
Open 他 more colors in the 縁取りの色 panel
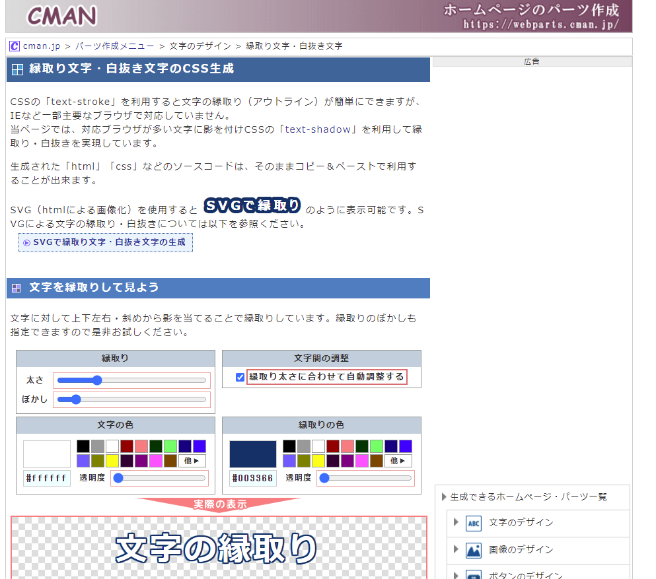tap(398, 461)
